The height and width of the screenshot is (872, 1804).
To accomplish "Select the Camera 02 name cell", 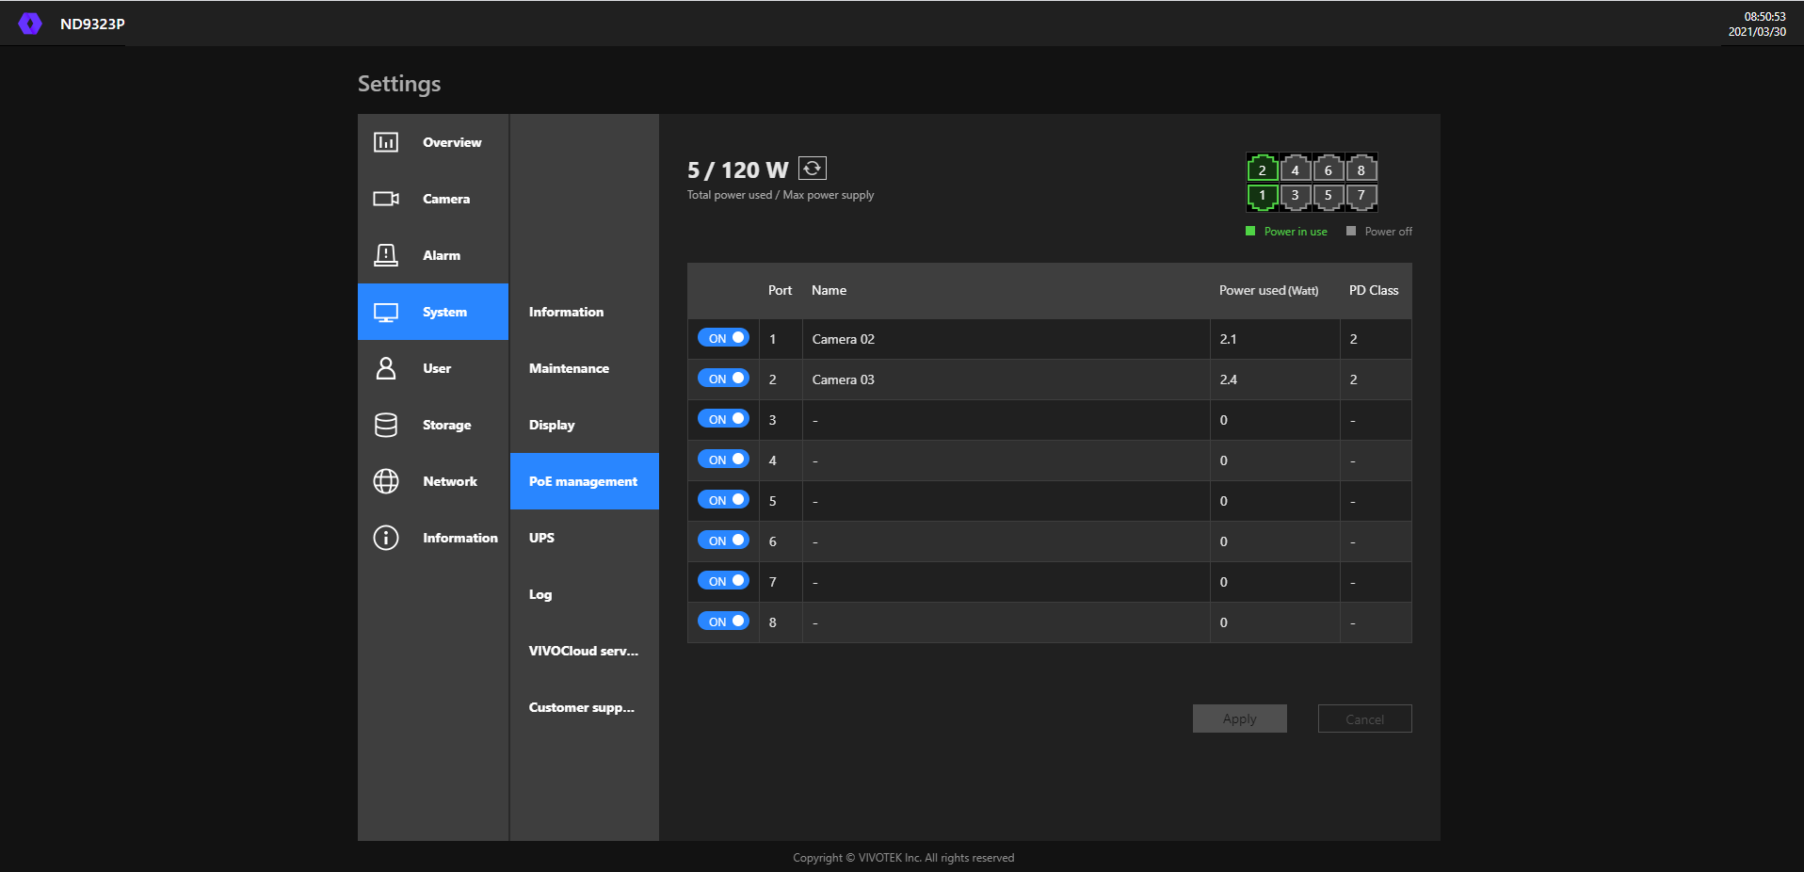I will 844,339.
